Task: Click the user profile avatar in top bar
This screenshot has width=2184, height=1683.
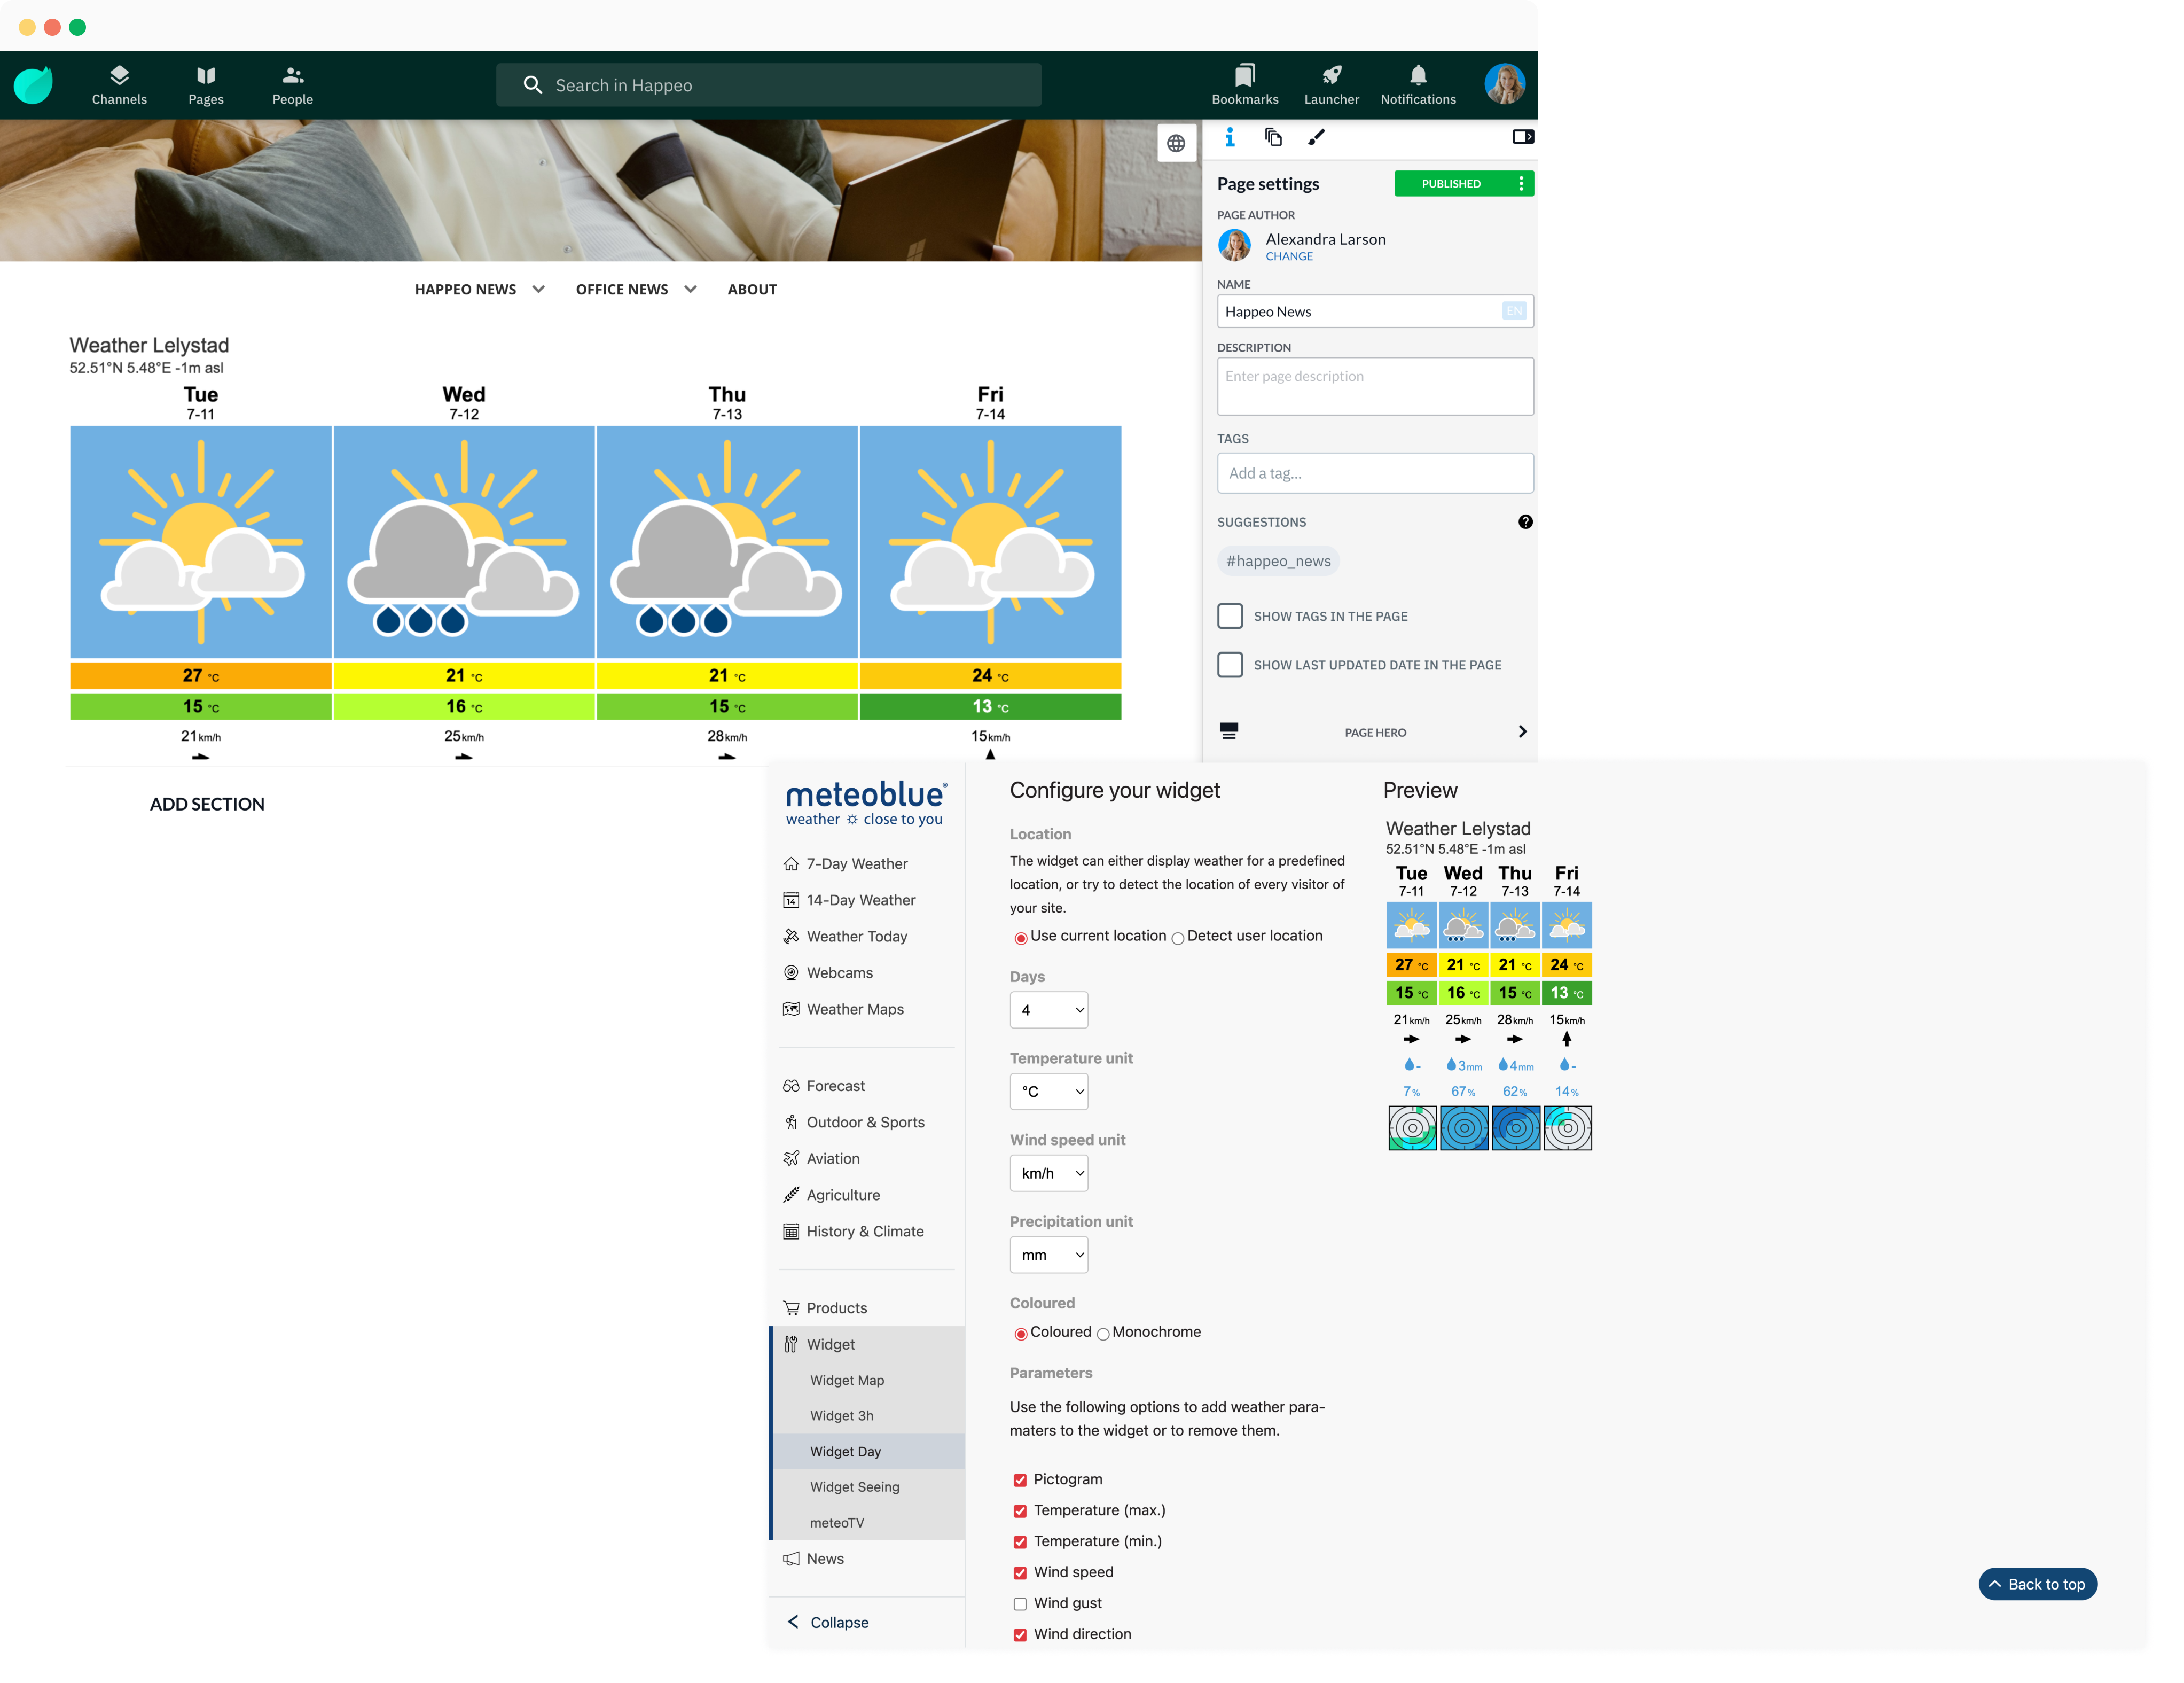Action: 1504,84
